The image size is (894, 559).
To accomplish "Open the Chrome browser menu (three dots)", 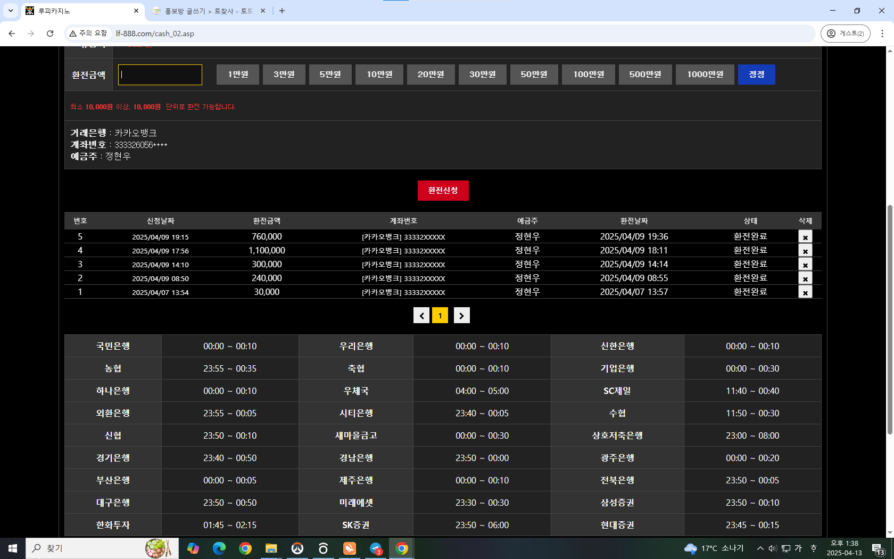I will pyautogui.click(x=882, y=34).
